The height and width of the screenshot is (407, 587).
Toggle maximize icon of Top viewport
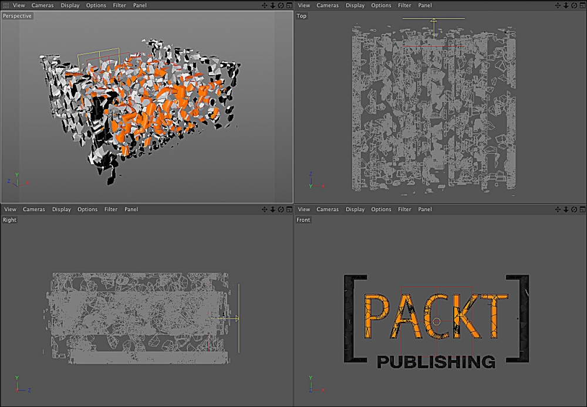coord(582,5)
